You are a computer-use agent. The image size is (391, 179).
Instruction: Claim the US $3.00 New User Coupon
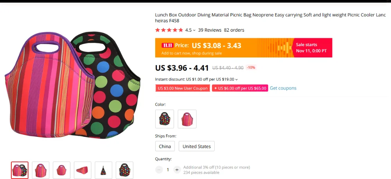pyautogui.click(x=183, y=88)
